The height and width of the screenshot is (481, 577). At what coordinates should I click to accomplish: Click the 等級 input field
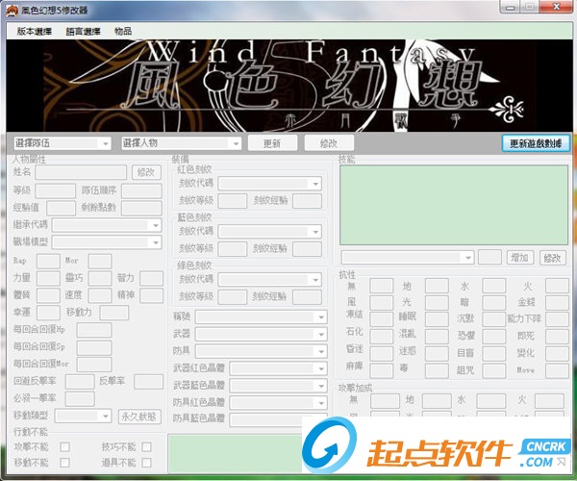click(55, 190)
